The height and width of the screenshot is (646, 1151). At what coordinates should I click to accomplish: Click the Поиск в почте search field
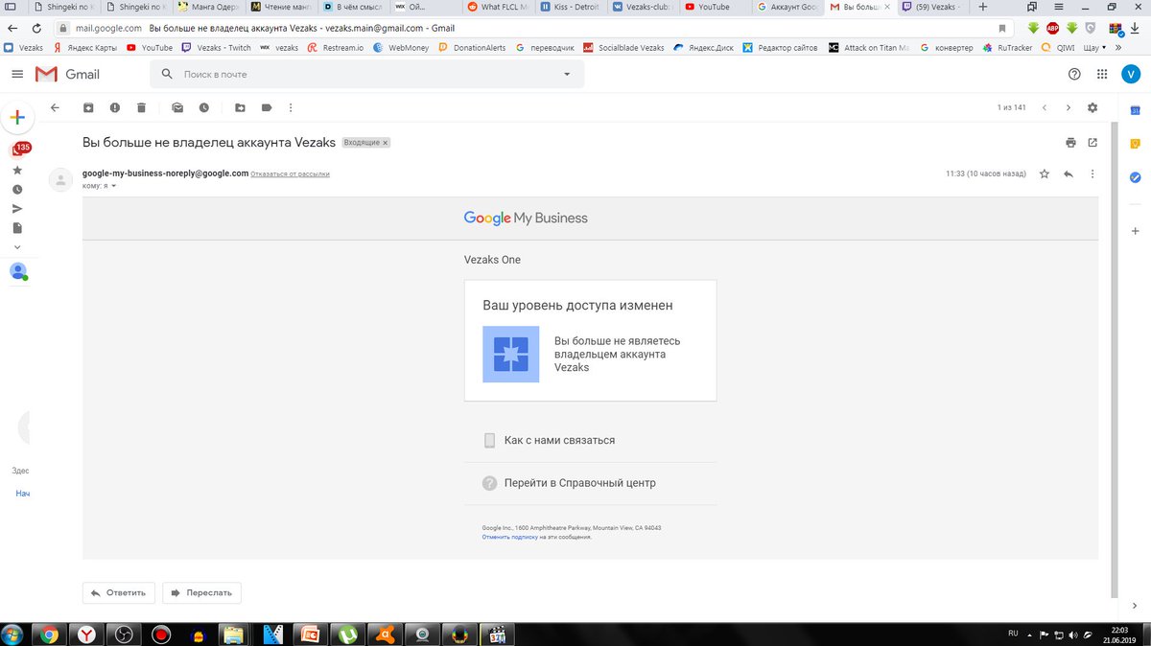(x=364, y=74)
